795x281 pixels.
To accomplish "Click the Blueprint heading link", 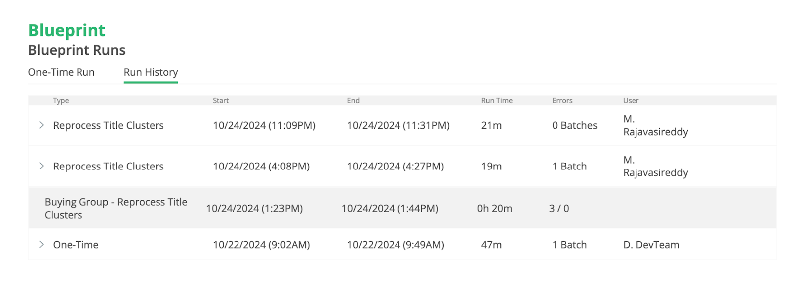I will click(67, 30).
